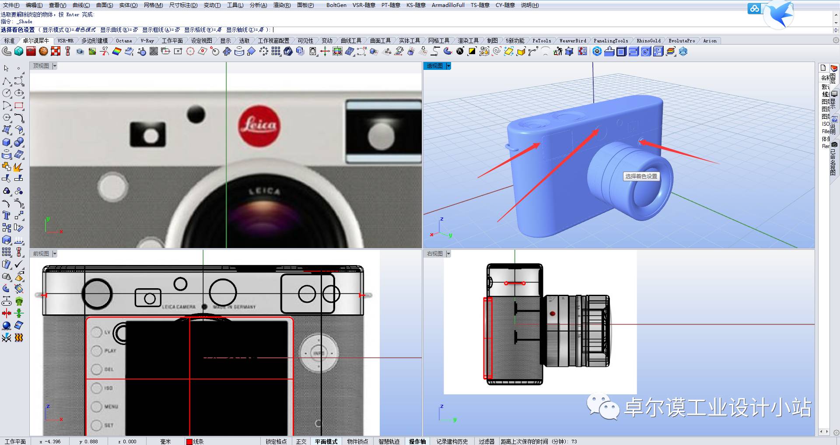Select the Text object tool
840x445 pixels.
[6, 215]
